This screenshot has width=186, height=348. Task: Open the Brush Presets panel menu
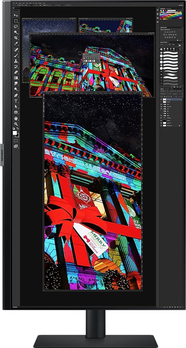183,42
